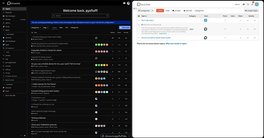Open the Testing oneboxes topic
264x138 pixels.
[x=39, y=118]
